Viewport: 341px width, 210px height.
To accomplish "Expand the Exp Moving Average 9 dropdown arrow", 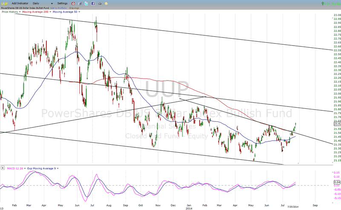I will tap(58, 169).
